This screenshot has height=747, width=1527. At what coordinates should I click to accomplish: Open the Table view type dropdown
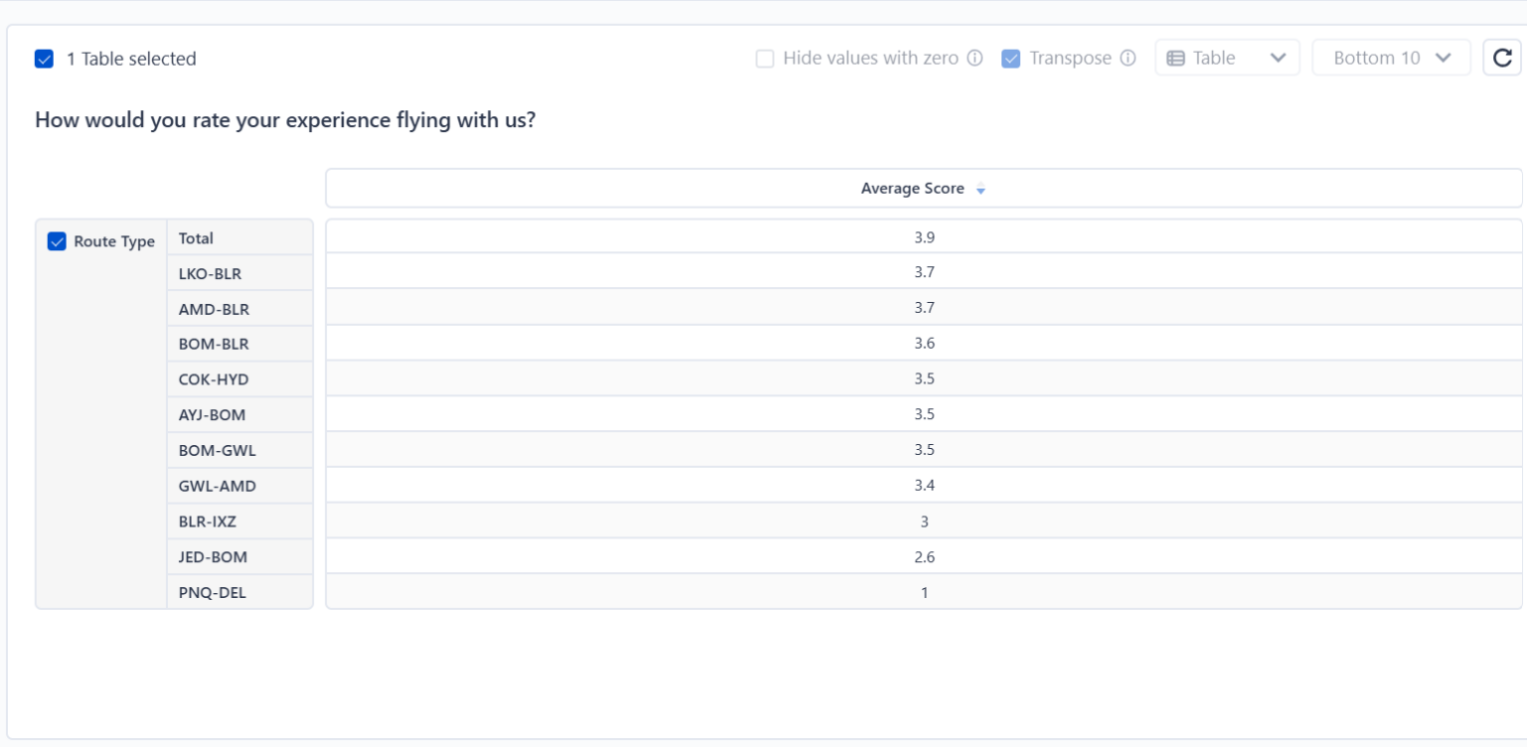point(1227,58)
